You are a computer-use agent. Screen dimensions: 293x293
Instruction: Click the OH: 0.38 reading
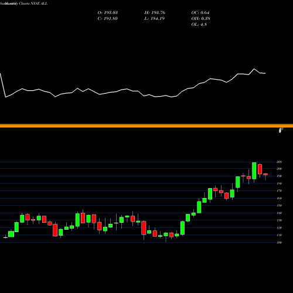200,19
